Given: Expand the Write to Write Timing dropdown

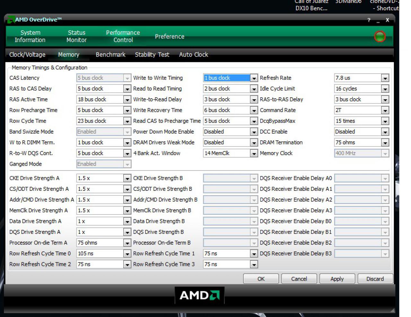Looking at the screenshot, I should [254, 78].
